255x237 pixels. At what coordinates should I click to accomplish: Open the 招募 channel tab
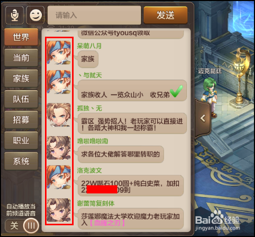pos(21,120)
